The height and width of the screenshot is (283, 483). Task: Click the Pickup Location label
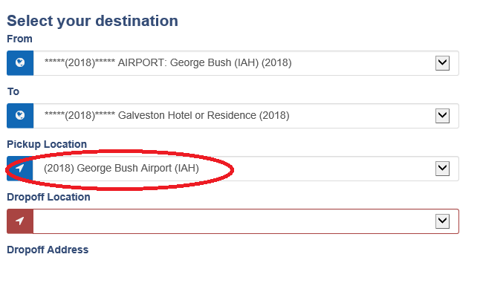click(x=47, y=144)
